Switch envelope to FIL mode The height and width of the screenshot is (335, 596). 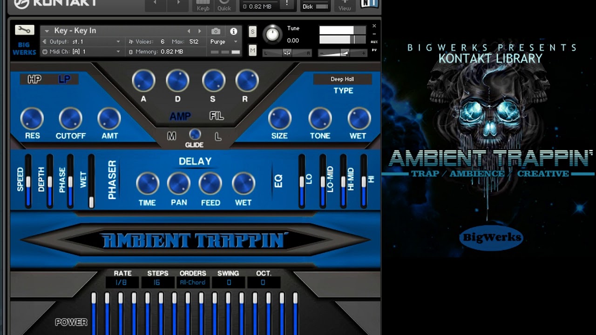[216, 116]
